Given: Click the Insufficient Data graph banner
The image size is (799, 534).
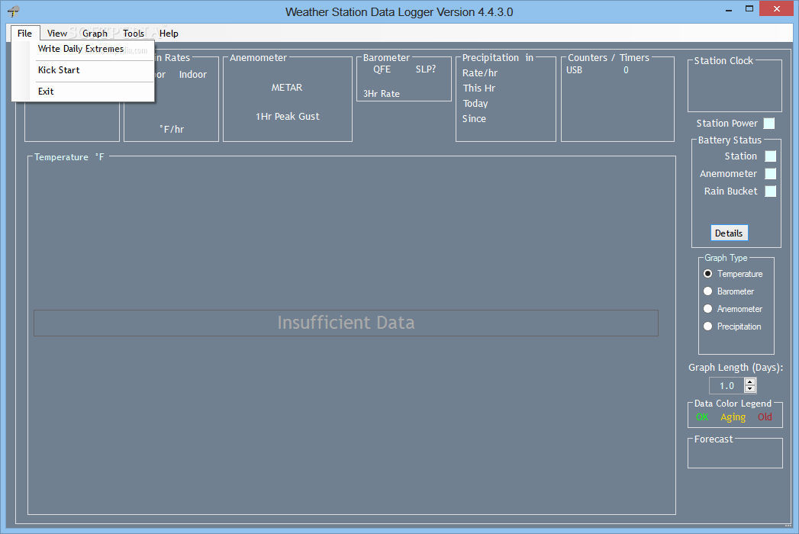Looking at the screenshot, I should coord(346,323).
